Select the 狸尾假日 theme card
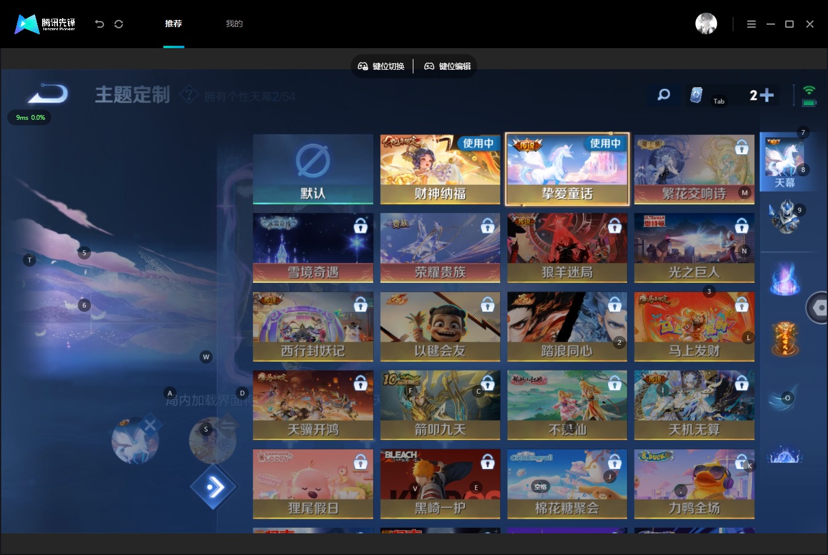828x555 pixels. (313, 484)
